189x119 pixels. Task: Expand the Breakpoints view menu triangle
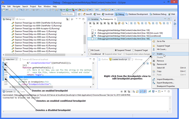(x=91, y=26)
